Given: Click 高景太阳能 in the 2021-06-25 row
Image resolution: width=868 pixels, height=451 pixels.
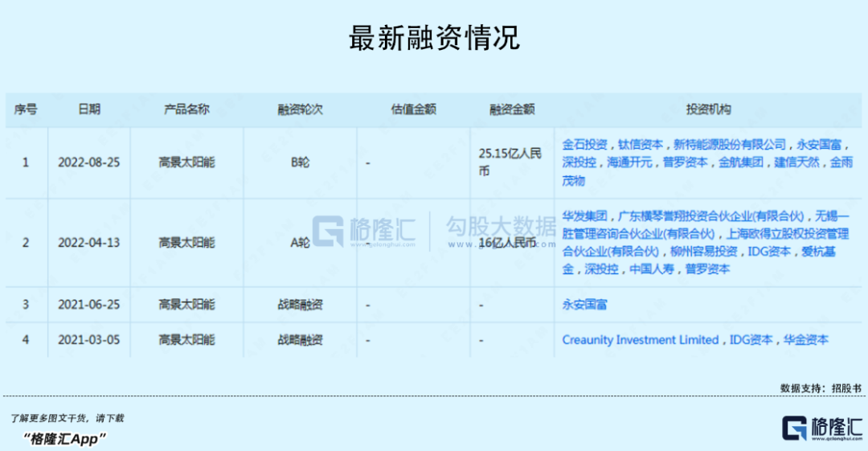Looking at the screenshot, I should click(186, 305).
